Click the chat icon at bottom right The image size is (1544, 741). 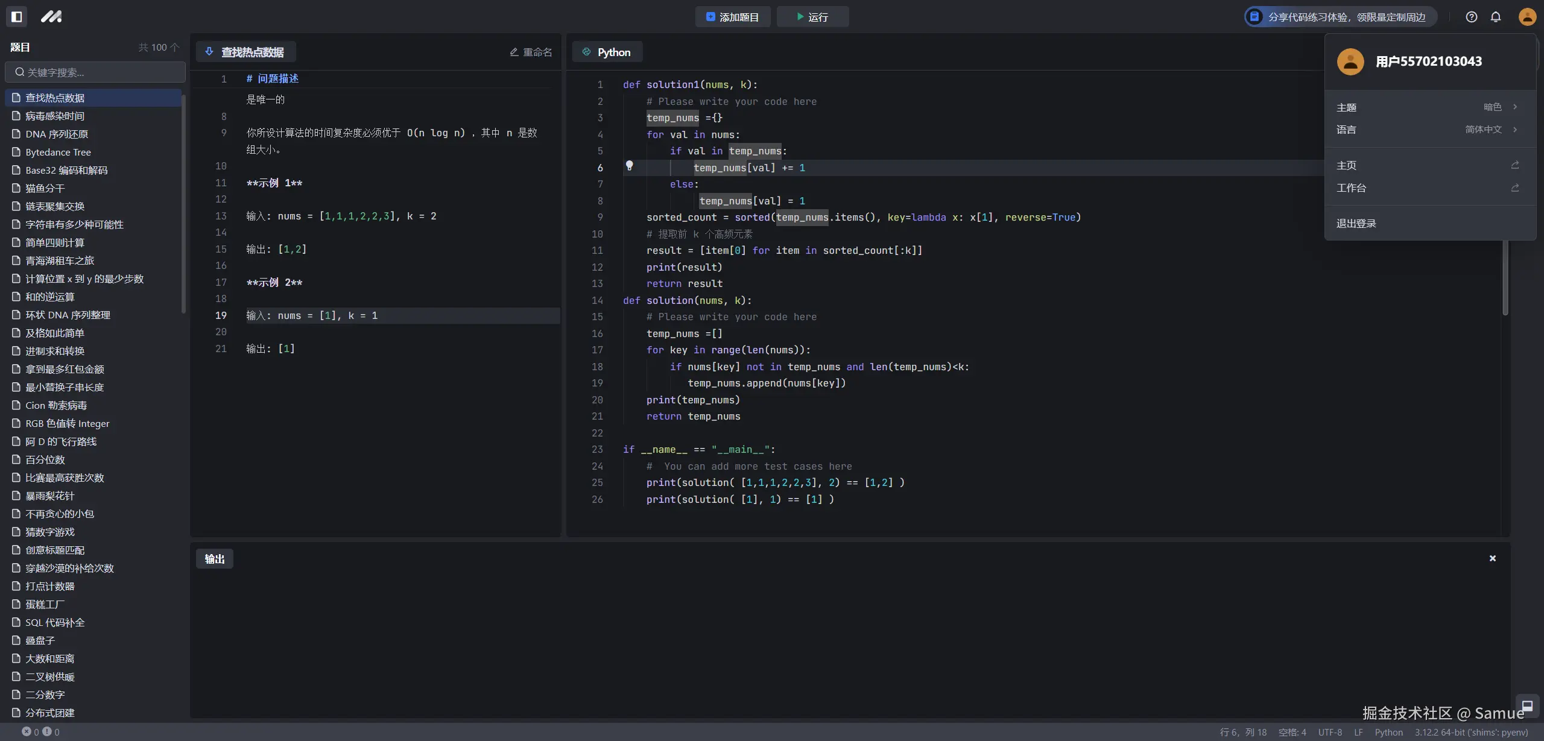(x=1527, y=706)
